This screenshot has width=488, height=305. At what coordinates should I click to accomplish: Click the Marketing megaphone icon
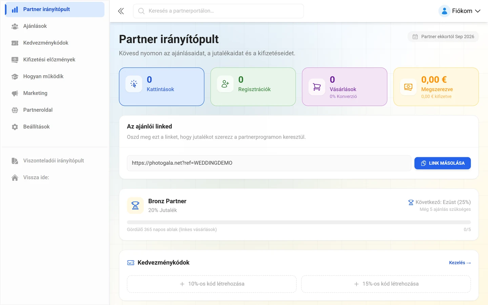tap(15, 93)
